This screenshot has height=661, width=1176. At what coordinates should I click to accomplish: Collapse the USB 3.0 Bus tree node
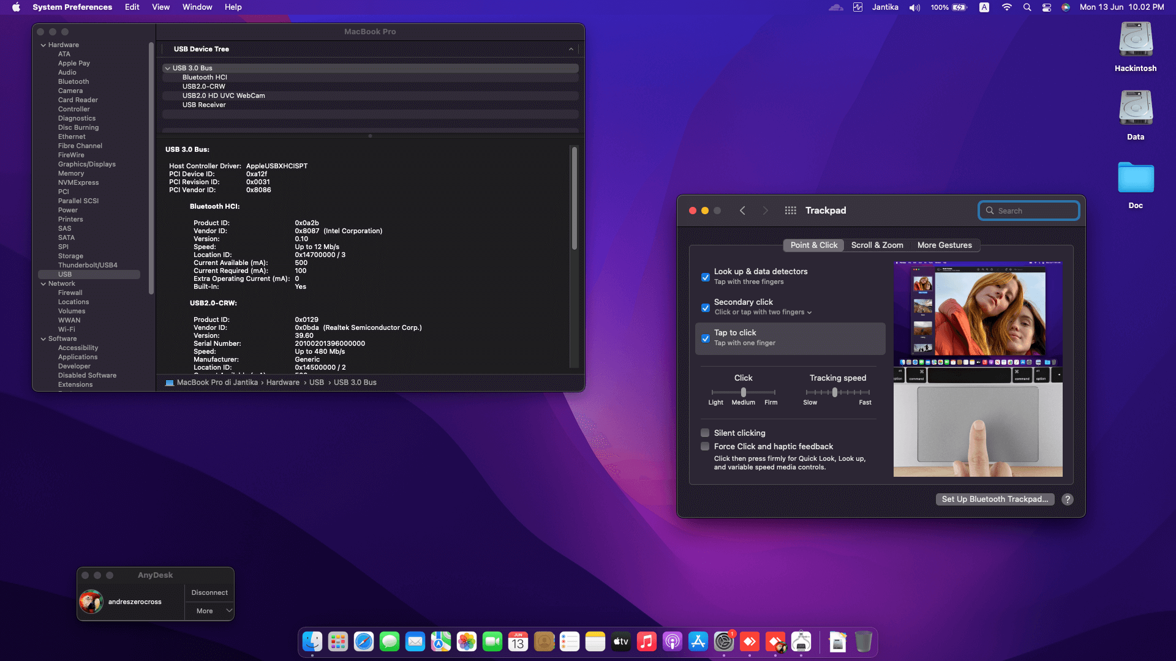pyautogui.click(x=167, y=69)
